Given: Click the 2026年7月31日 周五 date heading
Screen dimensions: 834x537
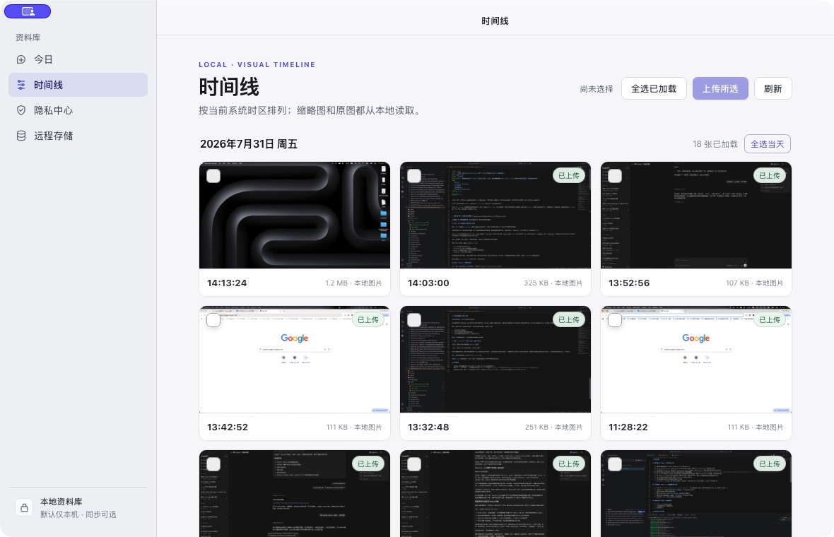Looking at the screenshot, I should [248, 143].
